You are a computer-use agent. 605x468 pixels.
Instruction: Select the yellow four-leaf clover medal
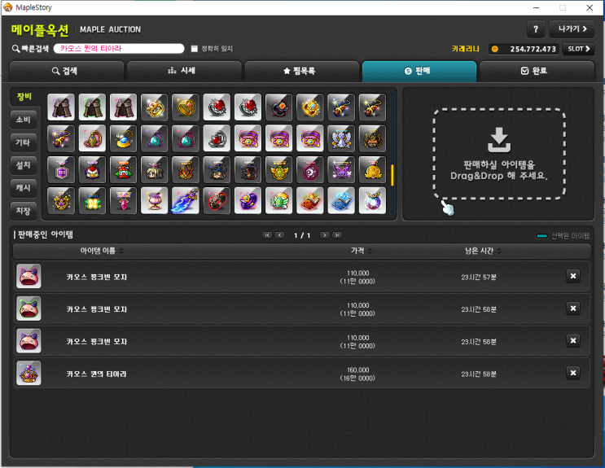coord(92,200)
